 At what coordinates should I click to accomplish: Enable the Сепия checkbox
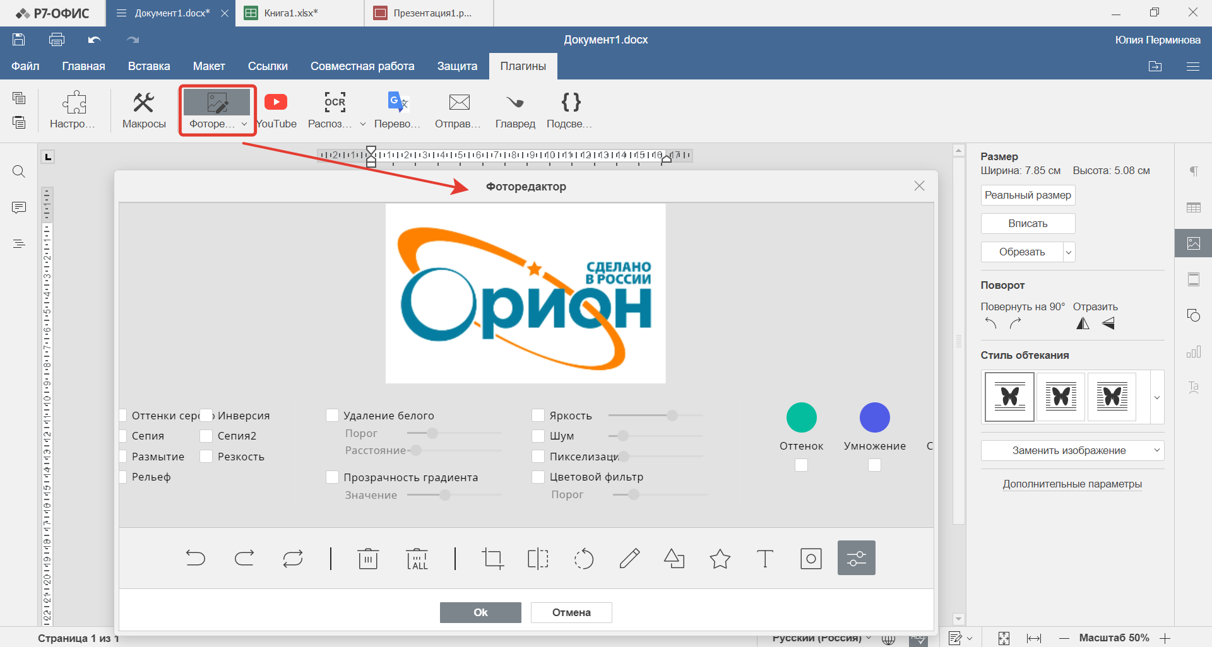click(x=122, y=436)
